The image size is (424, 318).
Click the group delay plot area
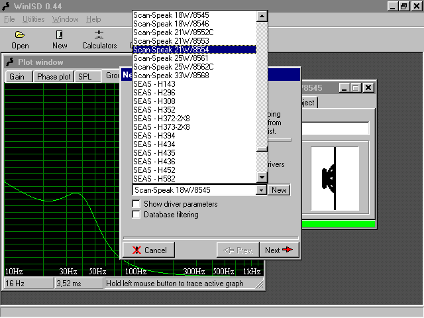(62, 178)
